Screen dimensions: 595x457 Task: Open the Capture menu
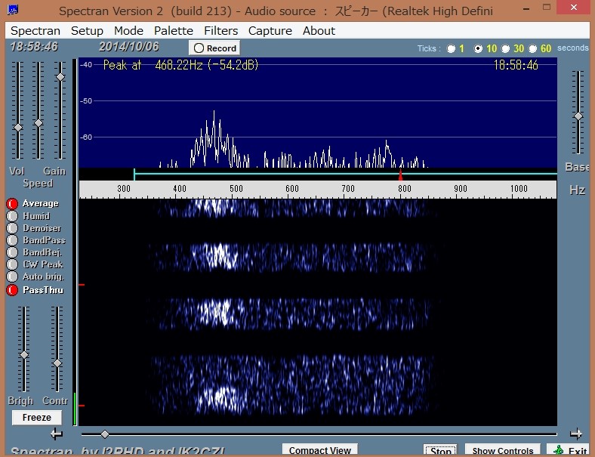270,31
